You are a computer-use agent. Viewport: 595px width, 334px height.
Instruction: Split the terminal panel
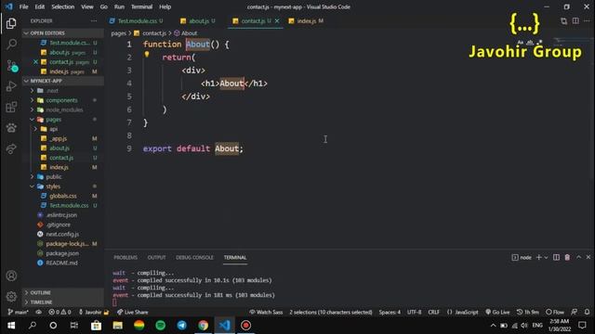[556, 258]
